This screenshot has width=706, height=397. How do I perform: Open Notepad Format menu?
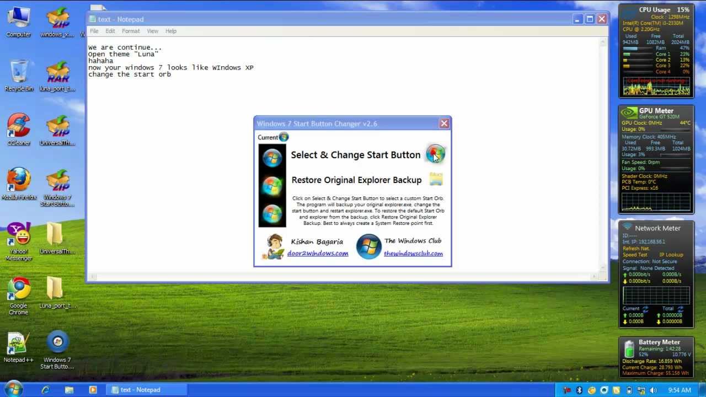131,31
